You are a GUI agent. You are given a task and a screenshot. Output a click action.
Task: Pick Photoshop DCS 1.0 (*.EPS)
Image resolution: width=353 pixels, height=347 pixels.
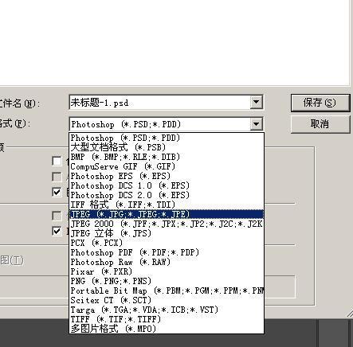[x=167, y=185]
